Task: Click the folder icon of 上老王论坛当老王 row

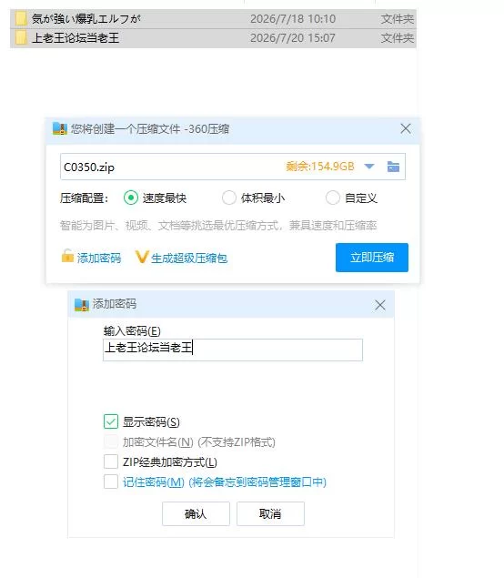Action: click(x=21, y=38)
